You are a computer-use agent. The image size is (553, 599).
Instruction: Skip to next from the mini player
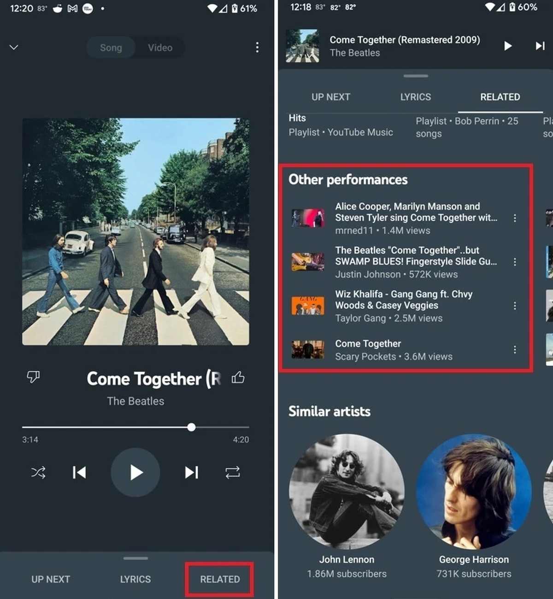tap(540, 46)
